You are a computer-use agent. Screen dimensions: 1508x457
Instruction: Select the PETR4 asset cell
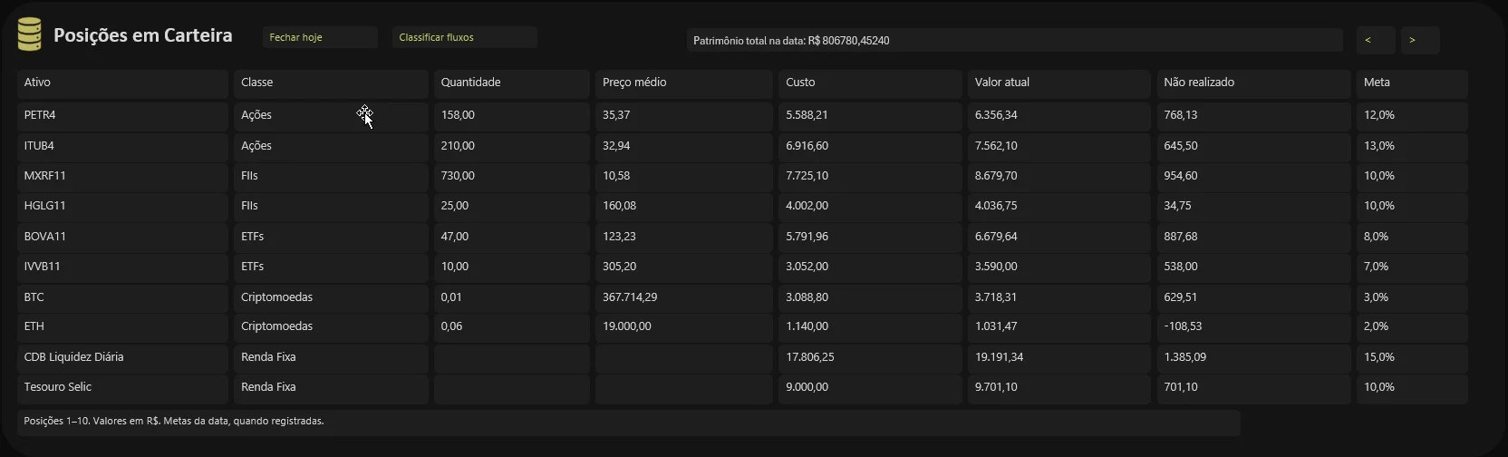(x=122, y=116)
